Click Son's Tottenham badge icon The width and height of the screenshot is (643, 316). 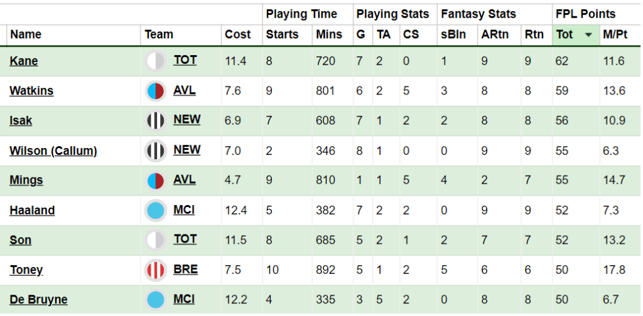point(155,240)
